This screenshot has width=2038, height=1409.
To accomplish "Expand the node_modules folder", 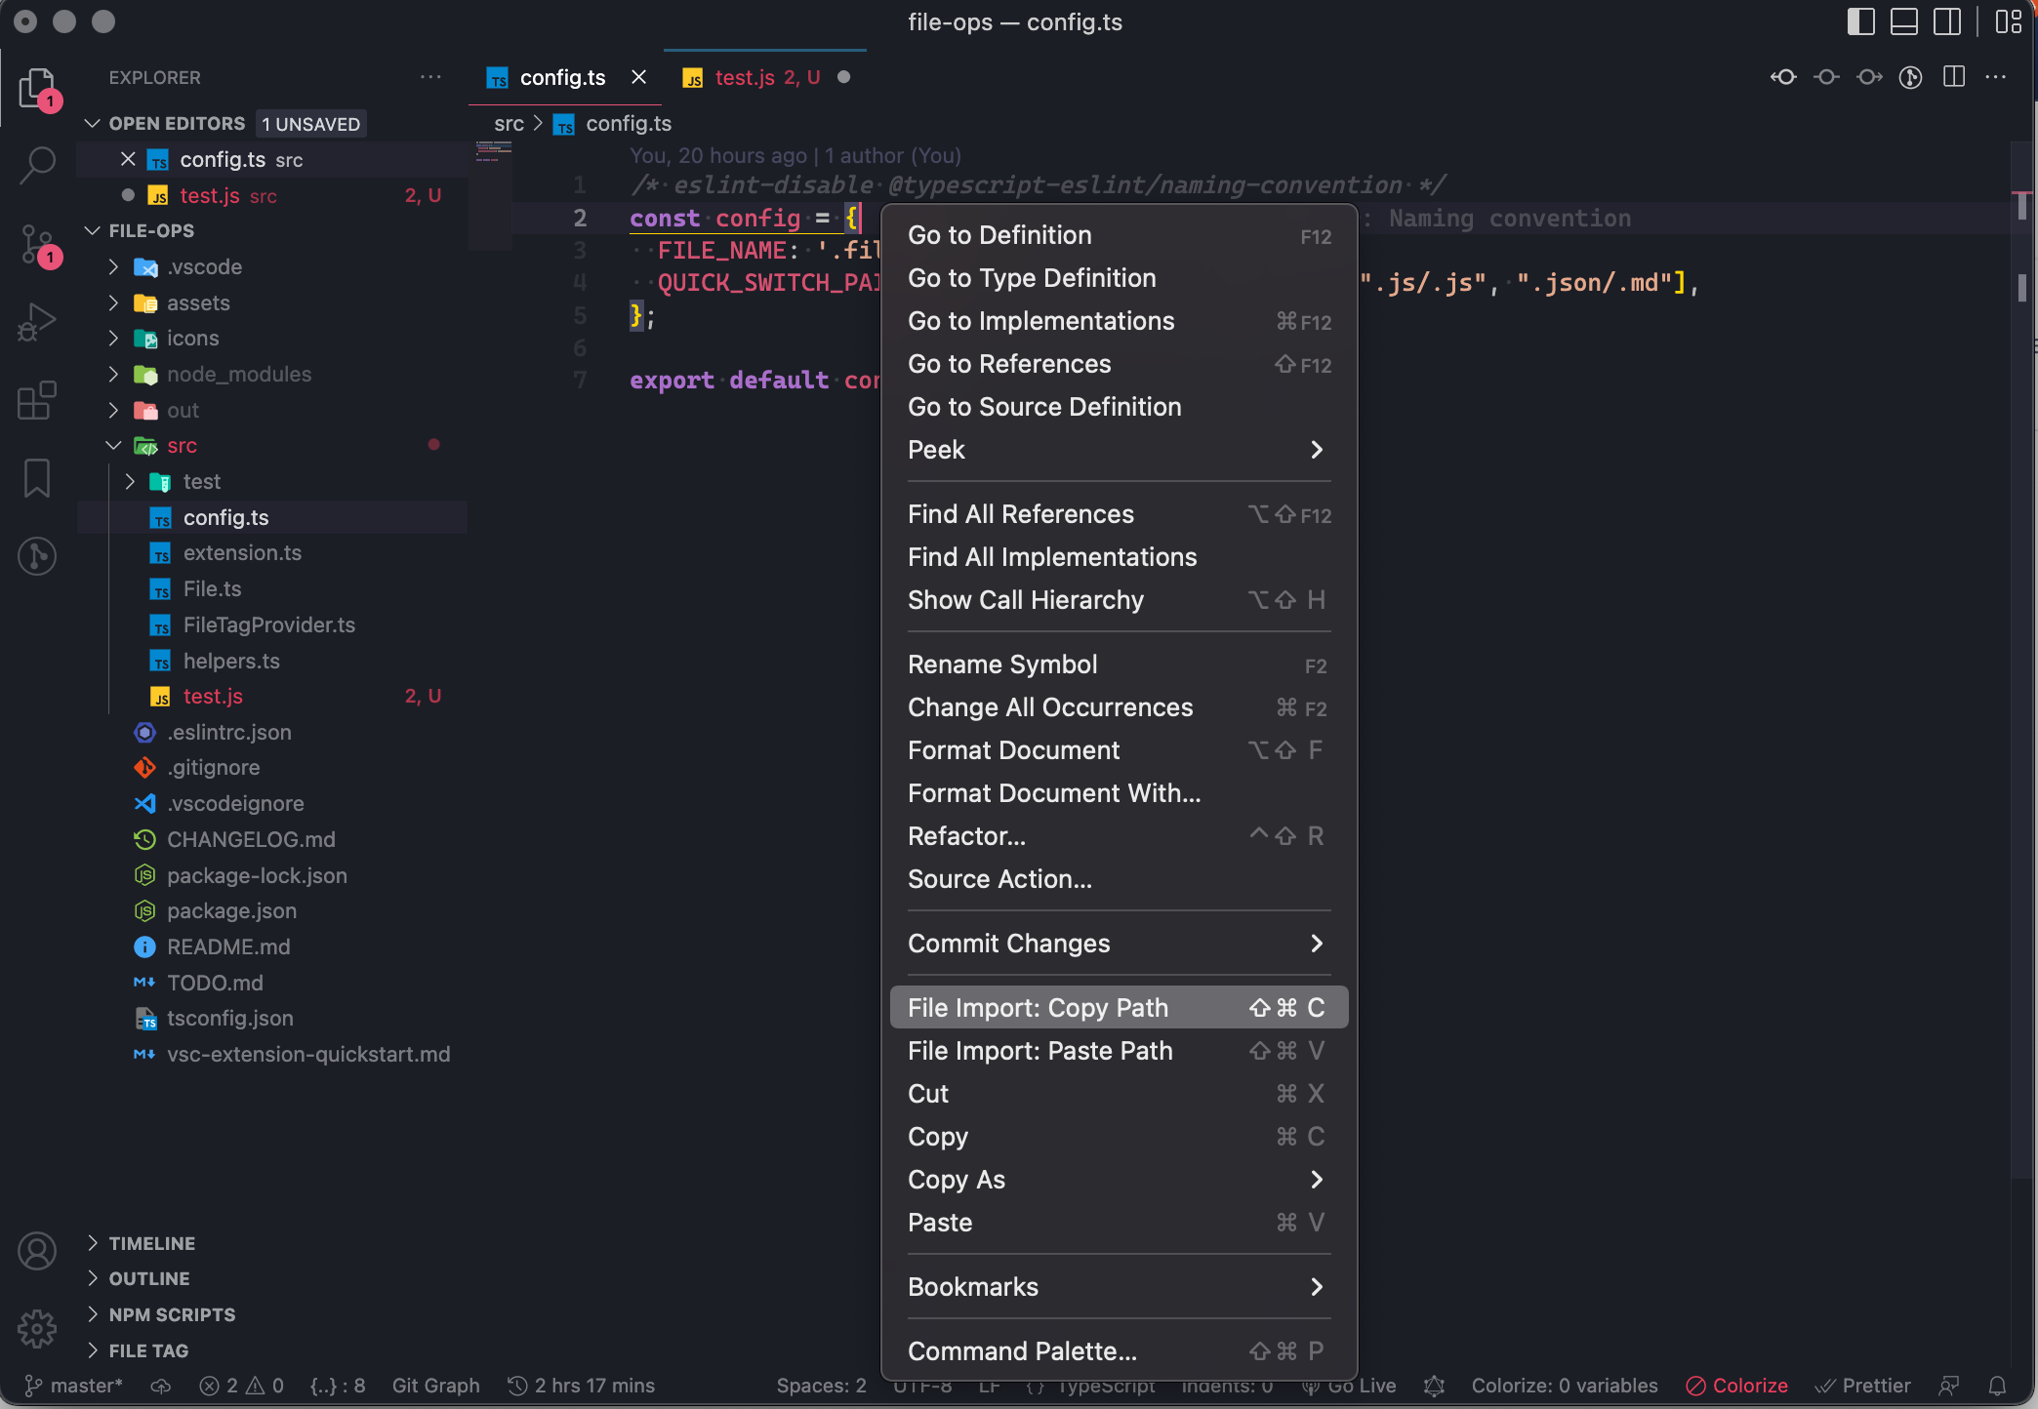I will tap(113, 374).
